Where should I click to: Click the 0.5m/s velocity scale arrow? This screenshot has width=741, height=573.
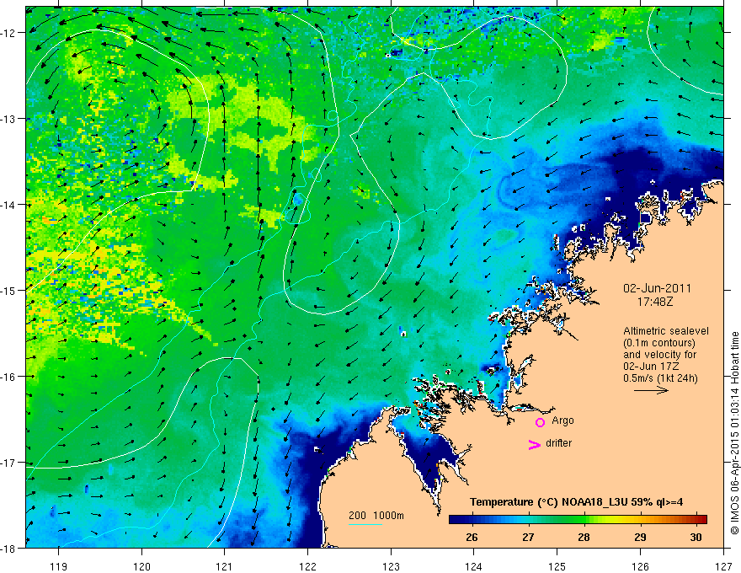(x=651, y=390)
